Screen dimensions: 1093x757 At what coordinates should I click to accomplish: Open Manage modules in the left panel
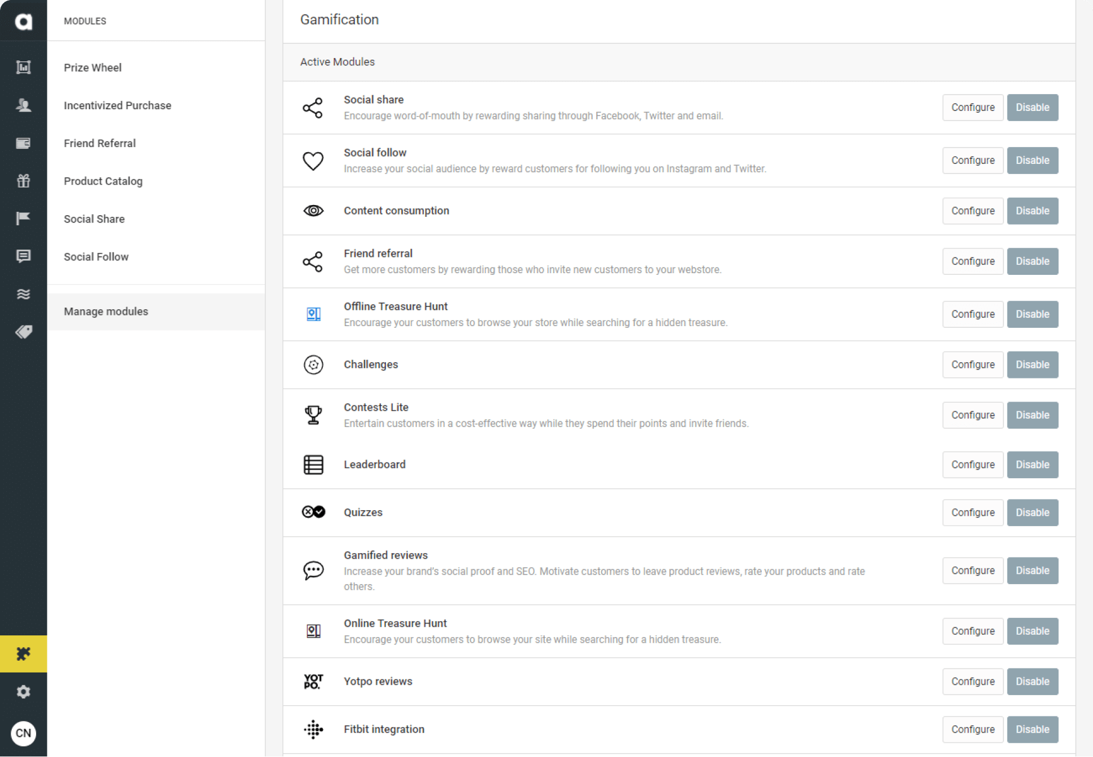tap(105, 311)
